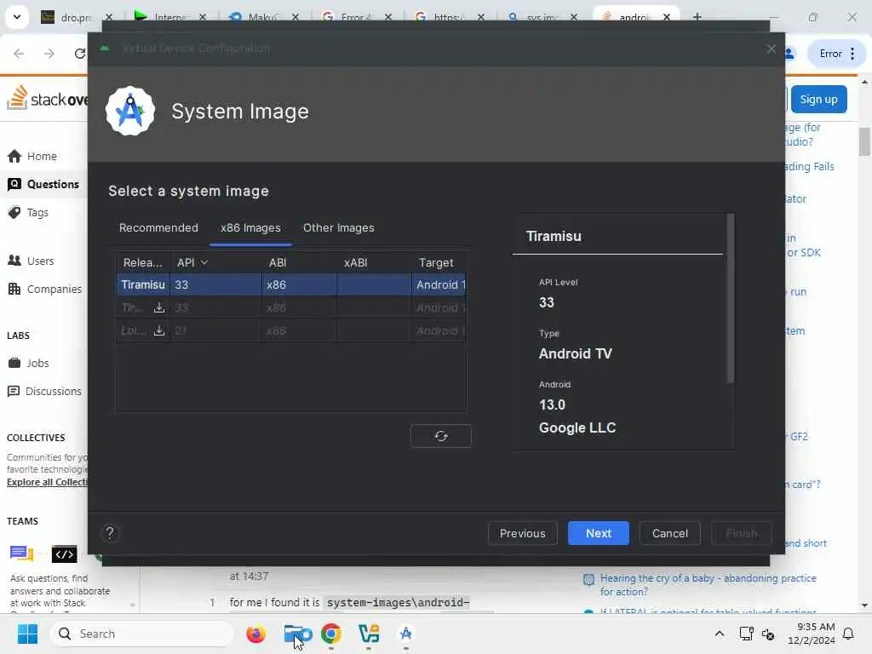Click the Target column header
The image size is (872, 654).
coord(437,262)
